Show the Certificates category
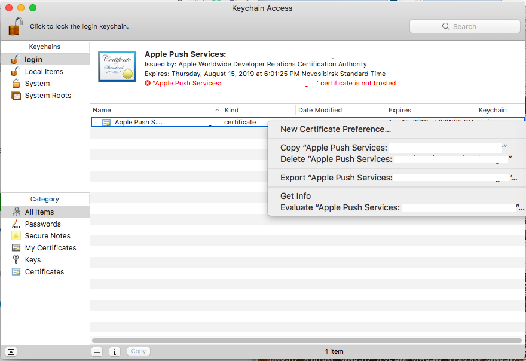Screen dimensions: 526x361 45,272
